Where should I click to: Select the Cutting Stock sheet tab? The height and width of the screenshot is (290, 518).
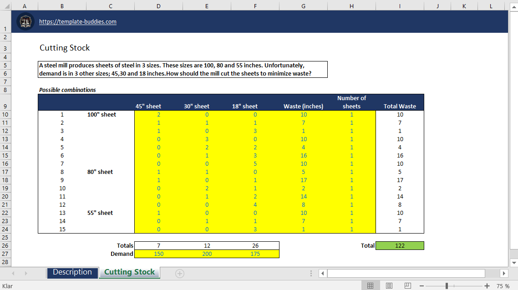coord(129,272)
